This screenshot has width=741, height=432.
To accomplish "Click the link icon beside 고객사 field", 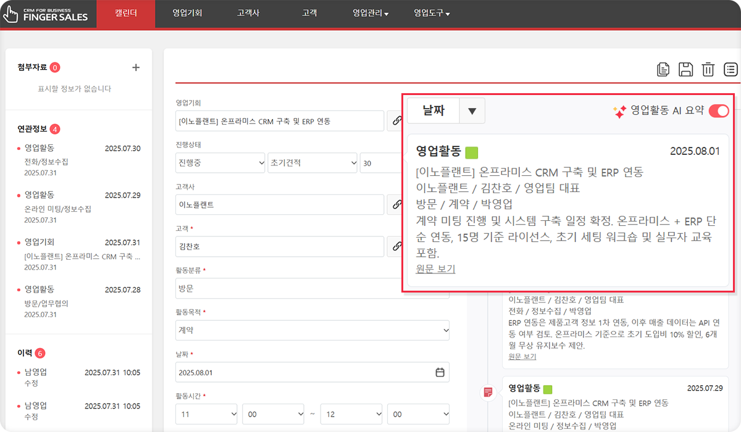I will [395, 204].
